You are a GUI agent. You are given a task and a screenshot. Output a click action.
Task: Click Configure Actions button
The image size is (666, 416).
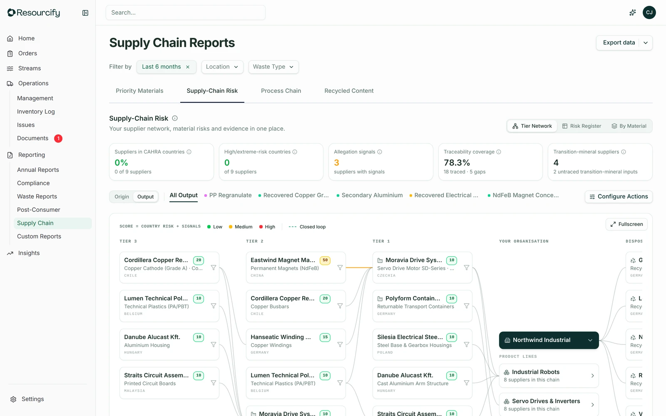point(619,197)
